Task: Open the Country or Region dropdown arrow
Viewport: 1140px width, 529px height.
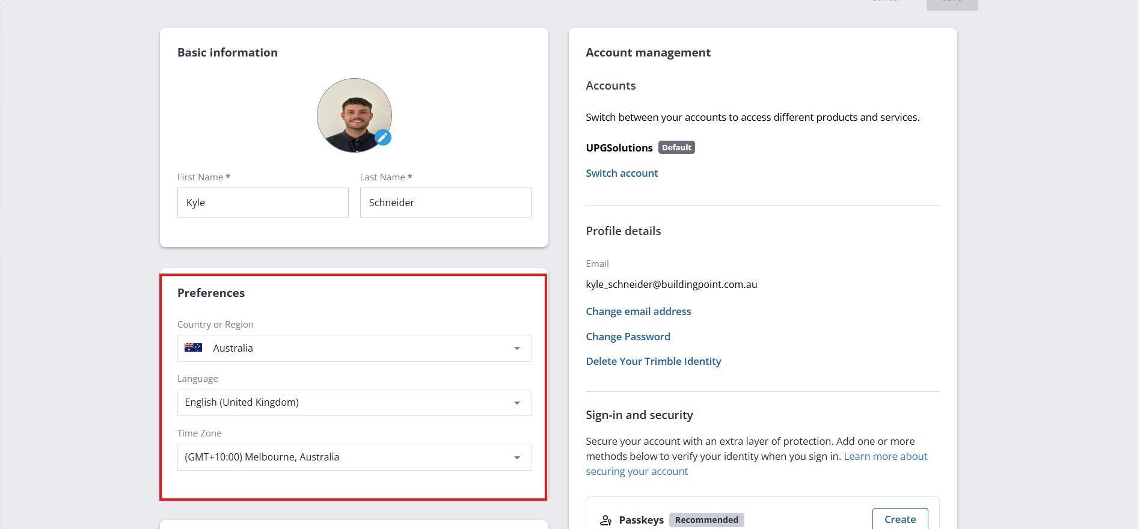Action: tap(517, 349)
